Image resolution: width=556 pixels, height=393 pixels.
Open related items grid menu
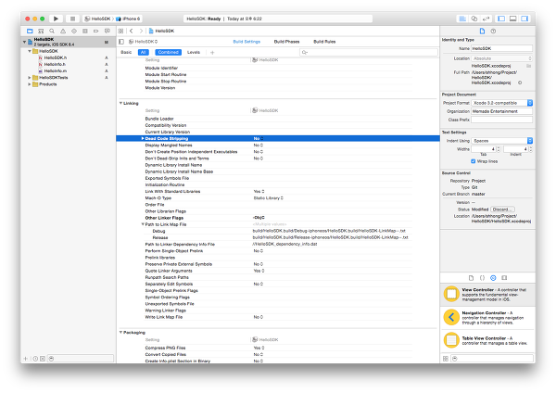120,31
